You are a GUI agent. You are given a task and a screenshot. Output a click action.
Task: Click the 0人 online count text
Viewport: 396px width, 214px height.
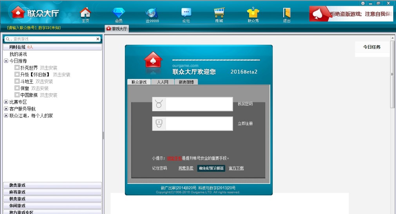[x=30, y=47]
